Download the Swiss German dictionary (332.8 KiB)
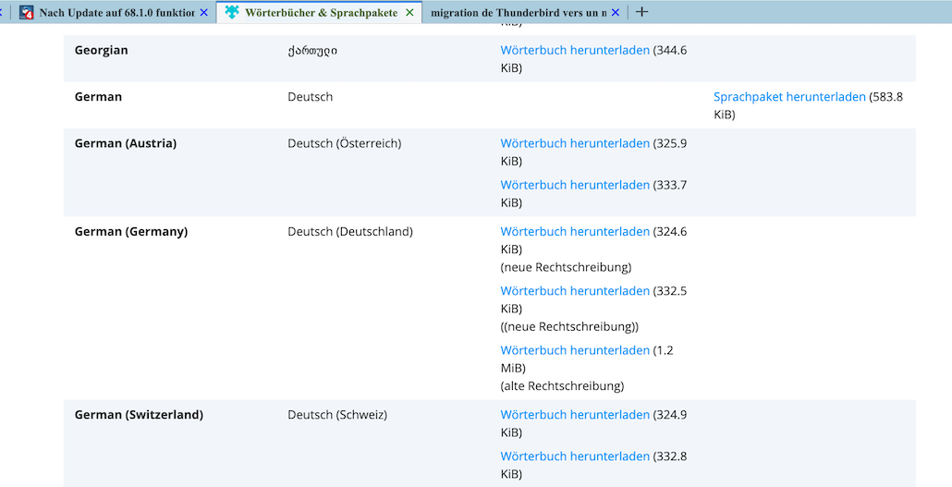This screenshot has width=952, height=487. click(575, 456)
